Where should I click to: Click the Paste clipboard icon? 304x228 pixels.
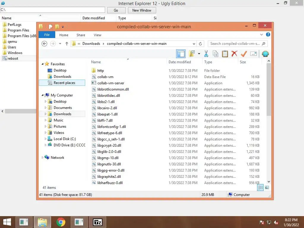coord(225,54)
